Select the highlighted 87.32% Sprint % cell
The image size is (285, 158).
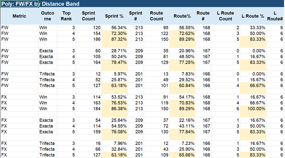tap(114, 39)
